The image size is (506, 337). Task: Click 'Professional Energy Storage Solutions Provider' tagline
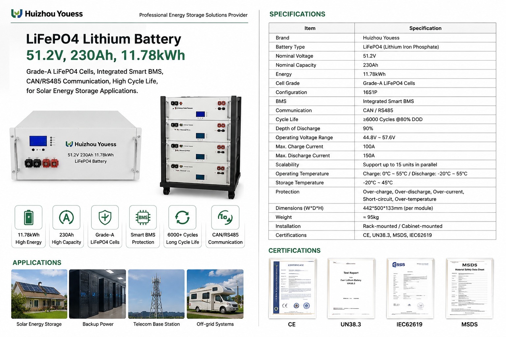[193, 15]
